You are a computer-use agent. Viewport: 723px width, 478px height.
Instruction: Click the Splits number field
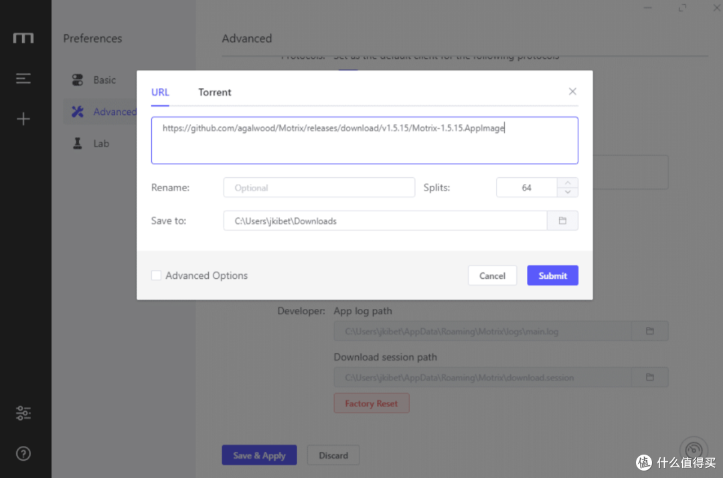(x=526, y=187)
